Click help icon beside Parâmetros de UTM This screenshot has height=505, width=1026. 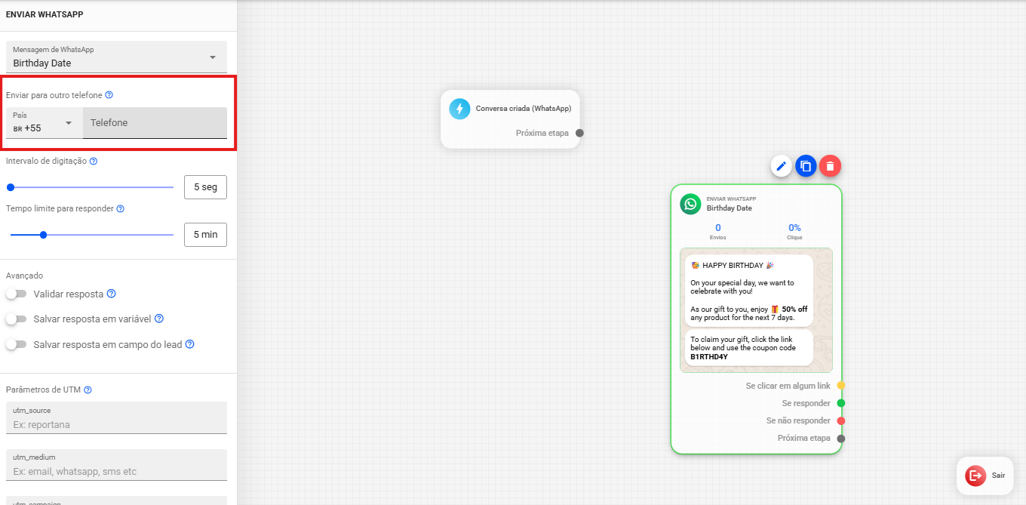point(88,390)
